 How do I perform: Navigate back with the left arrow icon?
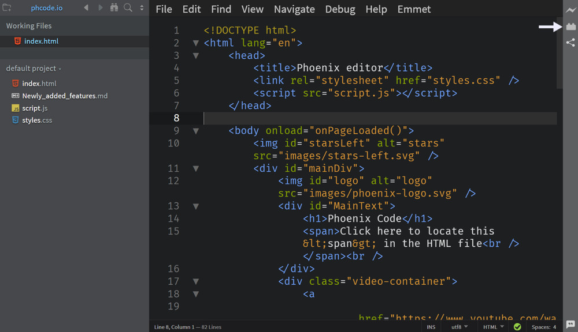(x=85, y=7)
